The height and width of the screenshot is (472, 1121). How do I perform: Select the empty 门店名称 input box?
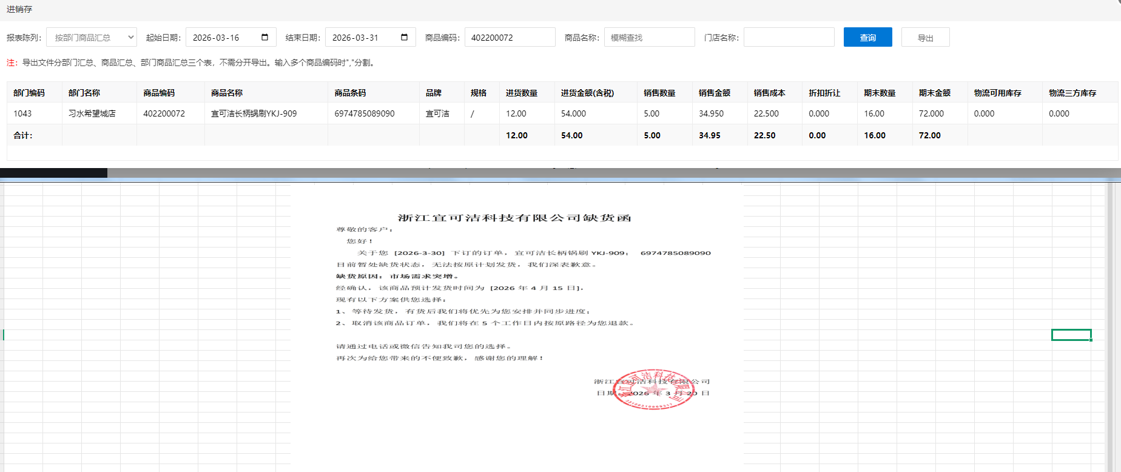tap(789, 38)
